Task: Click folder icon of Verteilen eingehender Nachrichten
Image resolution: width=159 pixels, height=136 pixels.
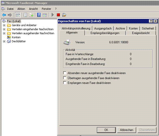Action: pos(9,29)
